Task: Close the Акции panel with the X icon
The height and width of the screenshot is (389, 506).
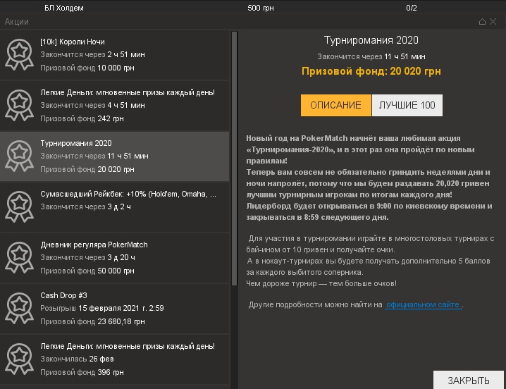Action: [493, 22]
